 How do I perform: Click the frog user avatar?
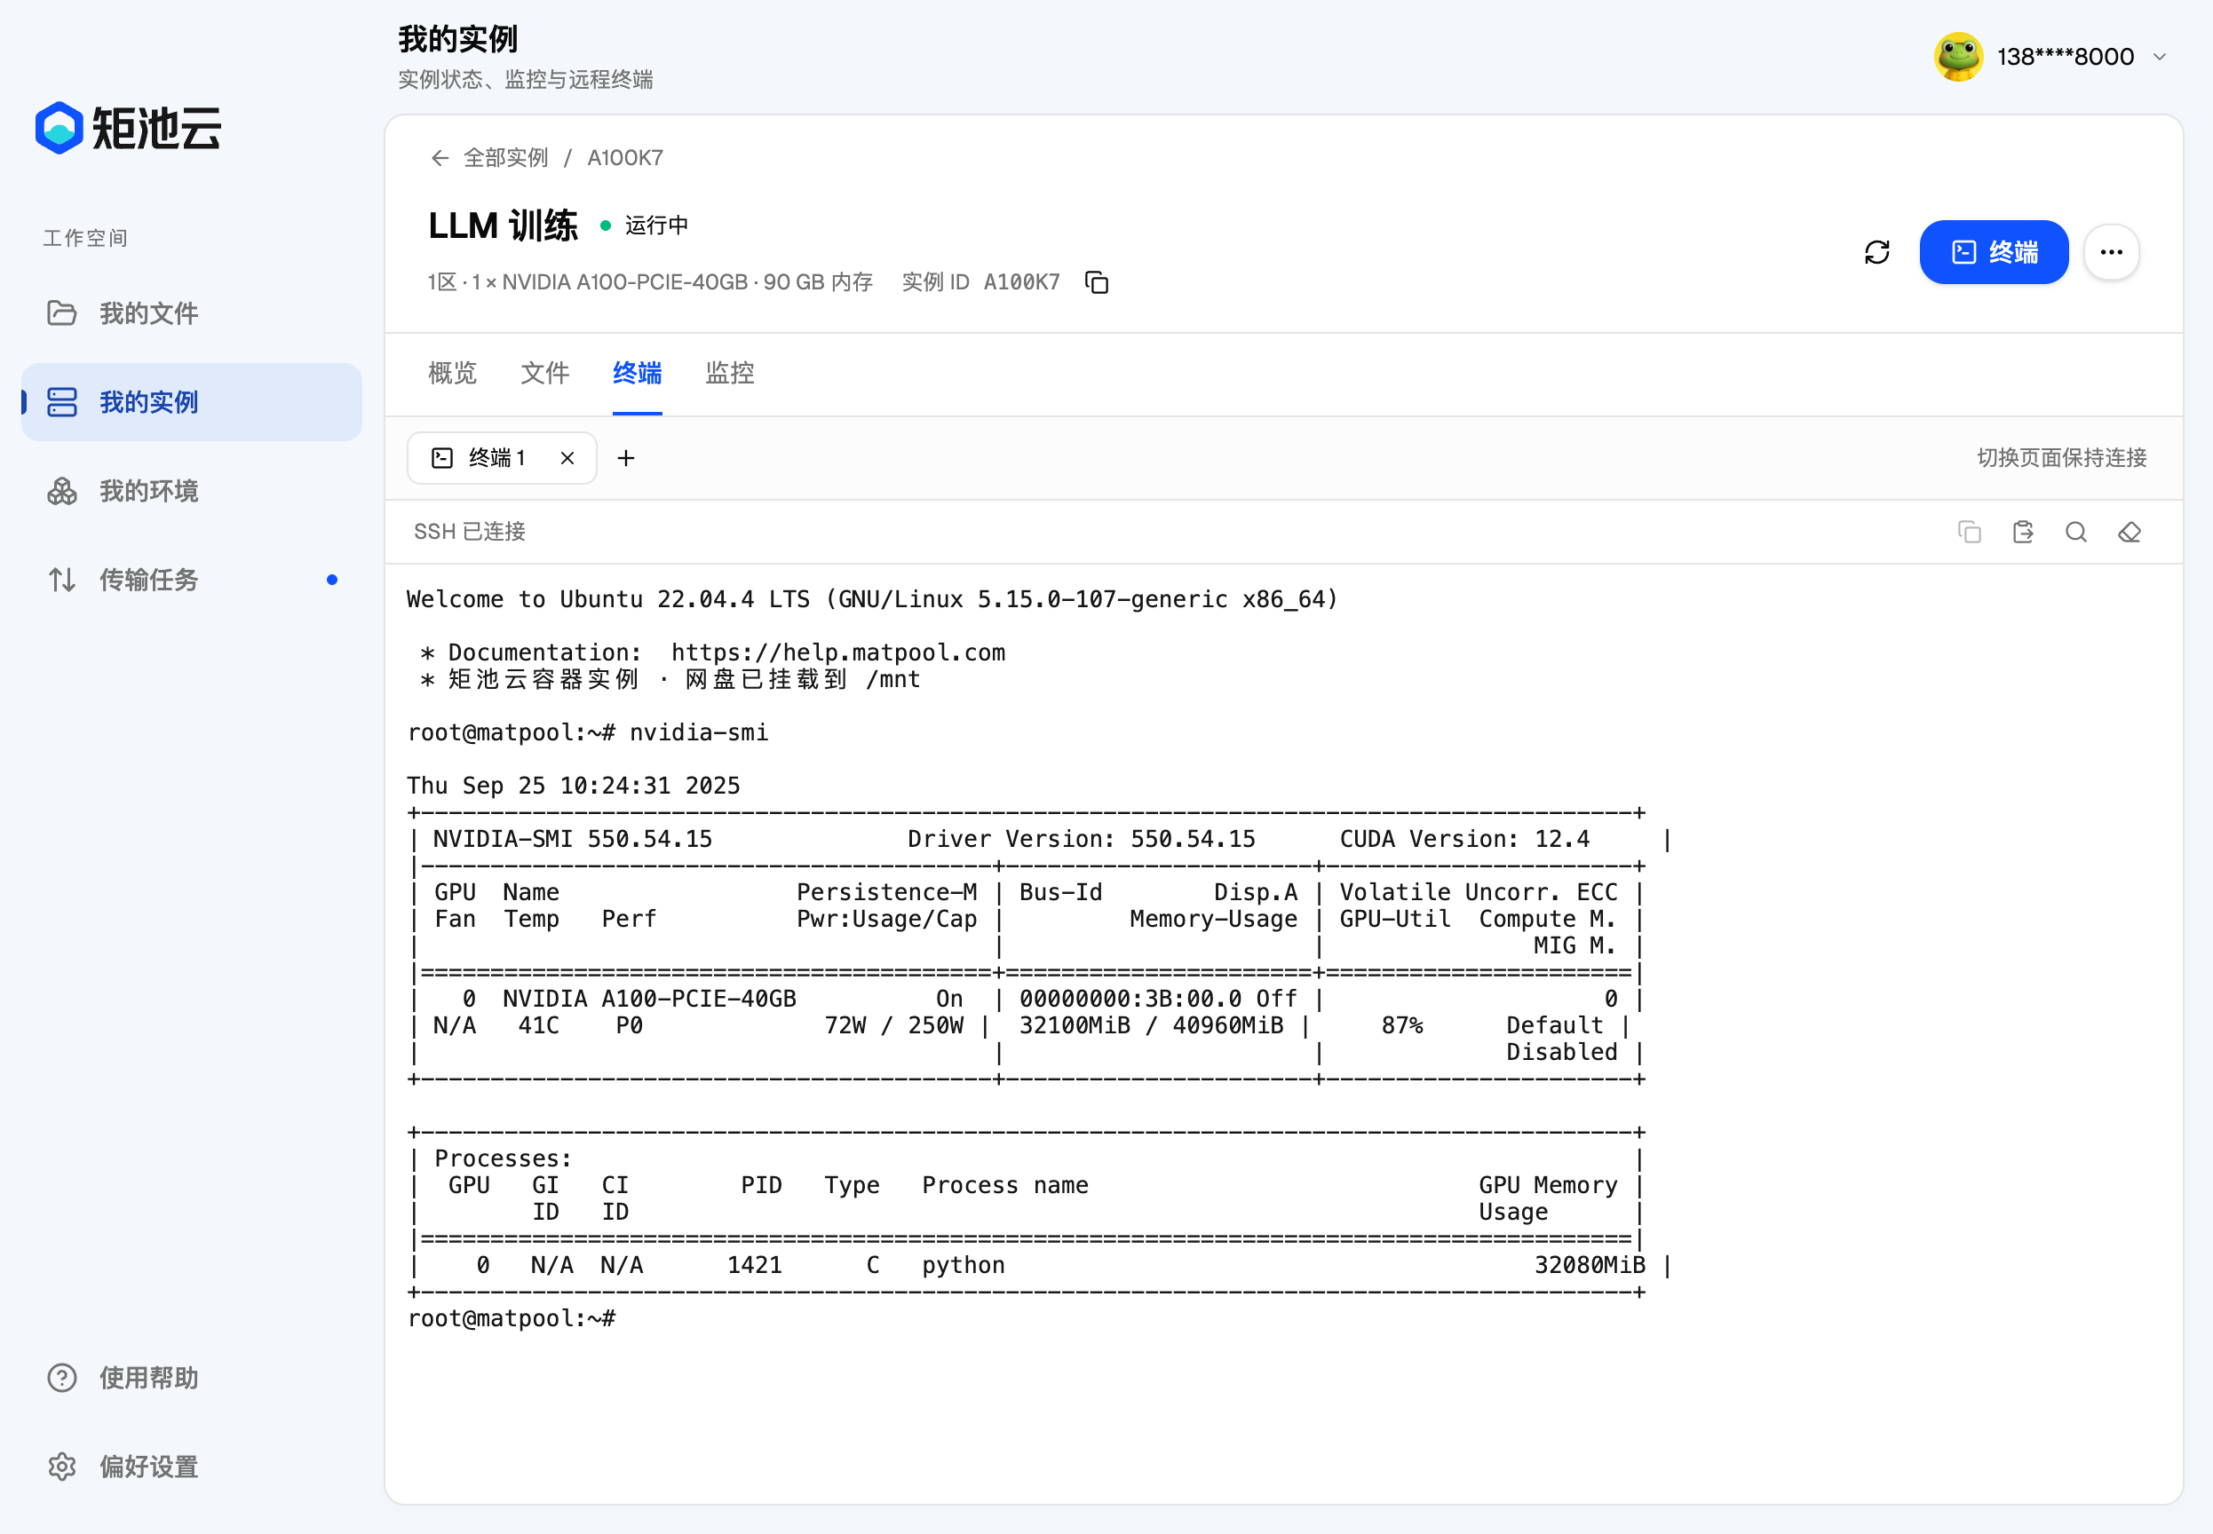click(1958, 57)
